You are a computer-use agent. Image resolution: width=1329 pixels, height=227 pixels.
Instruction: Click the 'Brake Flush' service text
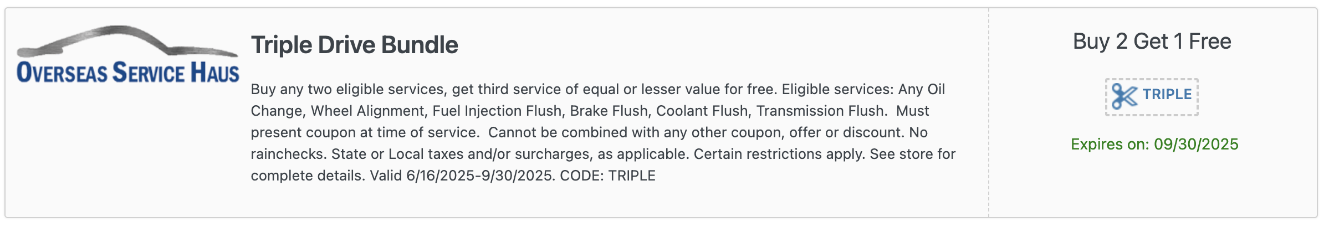pyautogui.click(x=609, y=111)
